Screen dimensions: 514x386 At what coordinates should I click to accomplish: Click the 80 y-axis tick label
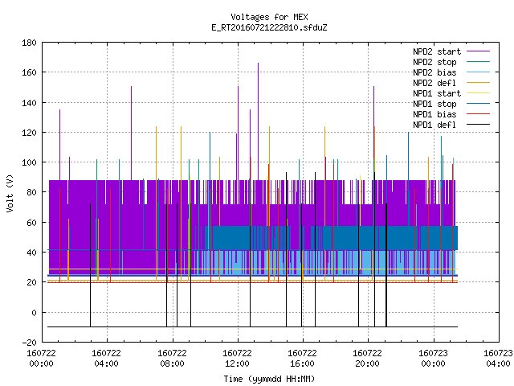pyautogui.click(x=31, y=192)
